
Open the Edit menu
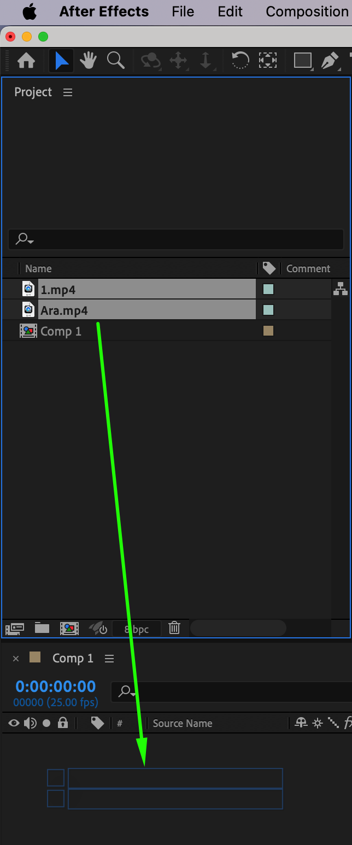(x=230, y=11)
